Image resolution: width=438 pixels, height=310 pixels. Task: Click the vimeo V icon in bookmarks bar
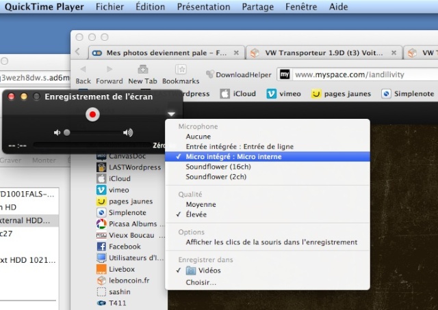coord(271,94)
